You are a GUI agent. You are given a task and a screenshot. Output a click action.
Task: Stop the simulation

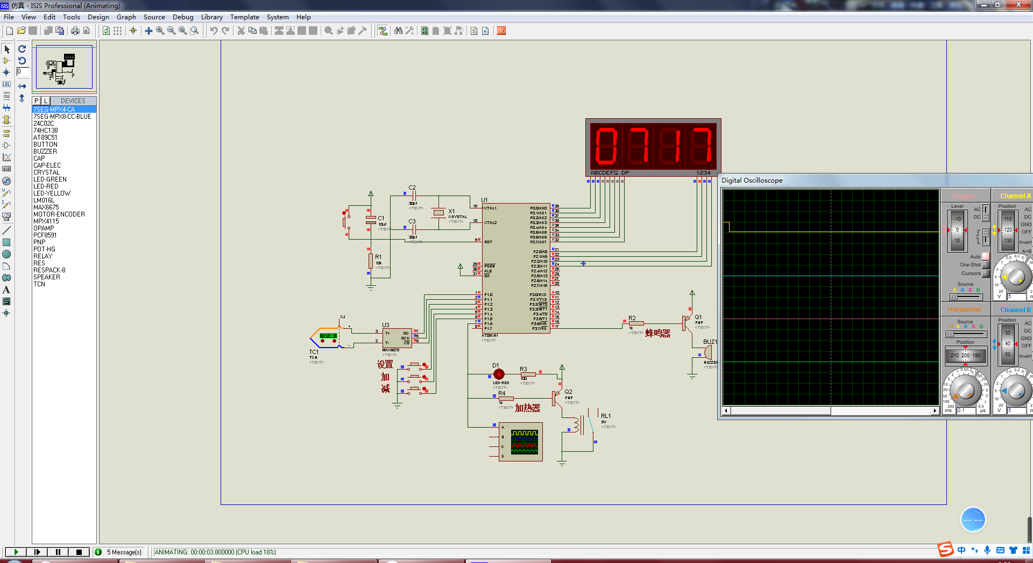(x=79, y=552)
